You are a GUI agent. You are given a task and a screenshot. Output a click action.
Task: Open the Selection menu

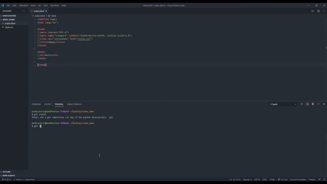[24, 6]
